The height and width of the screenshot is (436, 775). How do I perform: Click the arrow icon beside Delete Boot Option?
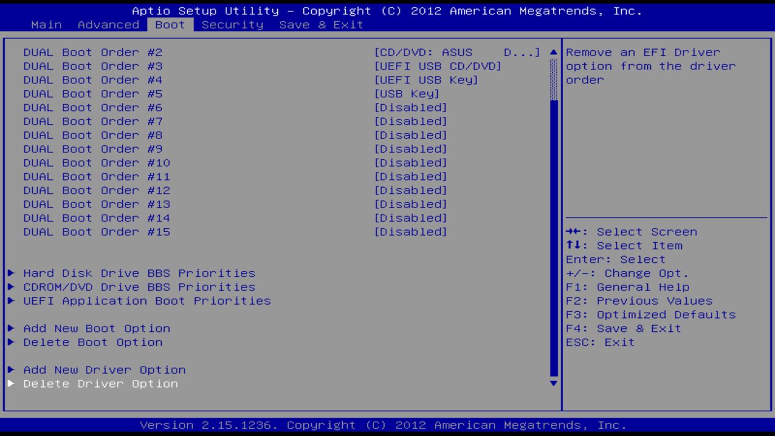pos(11,342)
